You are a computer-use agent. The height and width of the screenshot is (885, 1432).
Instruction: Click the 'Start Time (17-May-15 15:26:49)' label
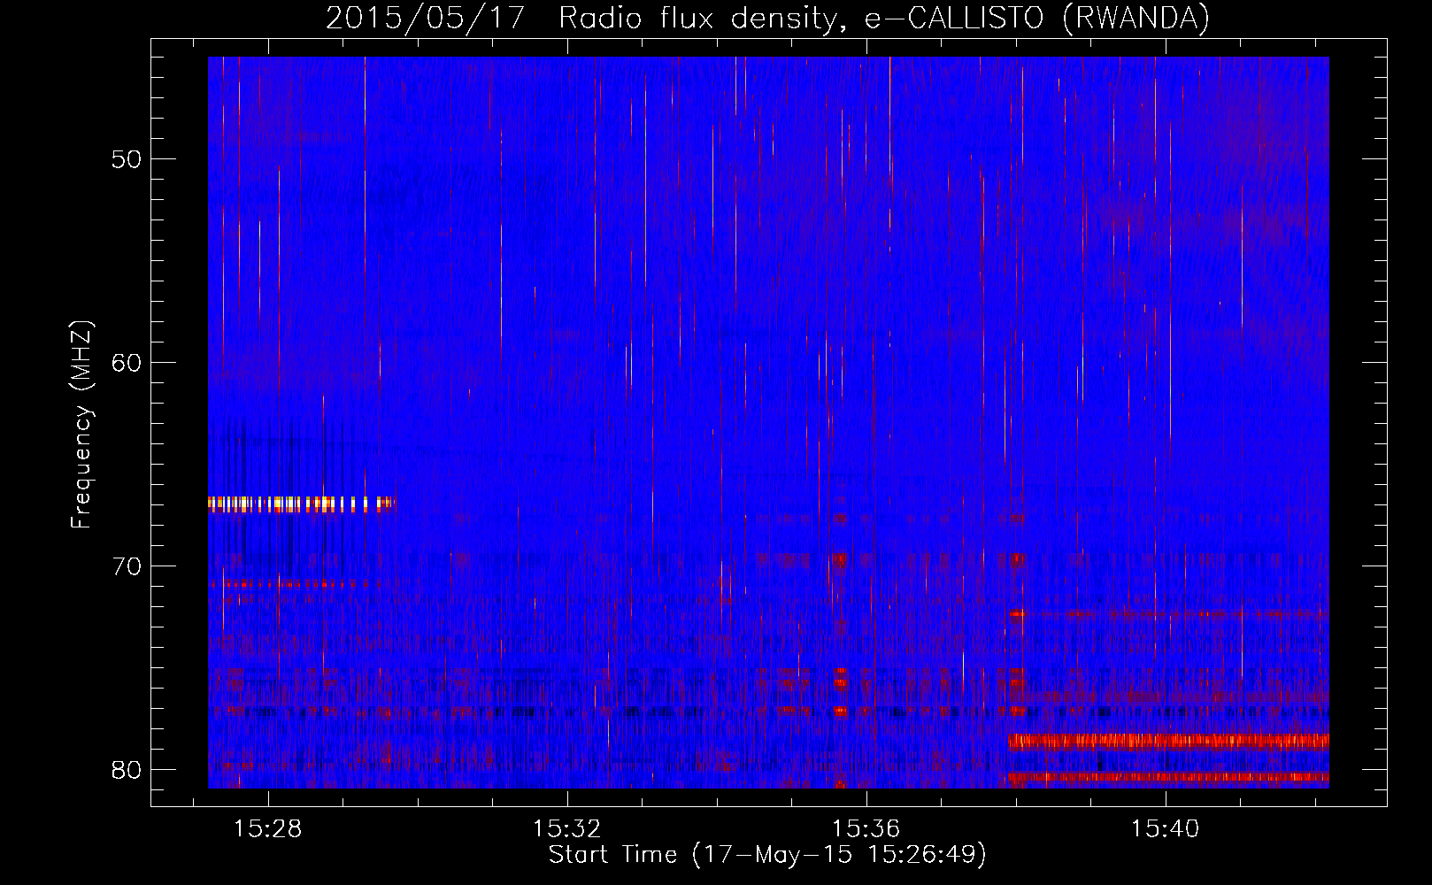(x=767, y=855)
